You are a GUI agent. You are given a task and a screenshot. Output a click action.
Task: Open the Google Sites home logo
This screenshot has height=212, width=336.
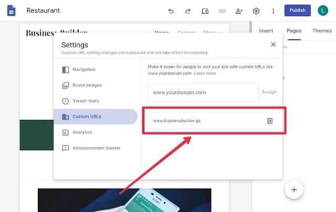[x=11, y=10]
